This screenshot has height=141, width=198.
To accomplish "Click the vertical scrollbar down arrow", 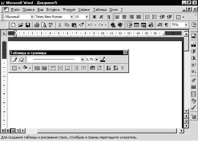I will [186, 111].
